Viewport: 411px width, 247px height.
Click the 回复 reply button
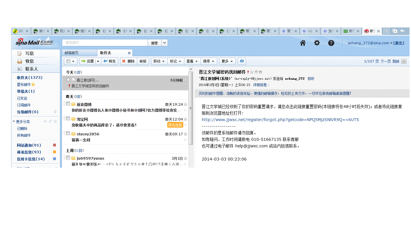coord(88,61)
